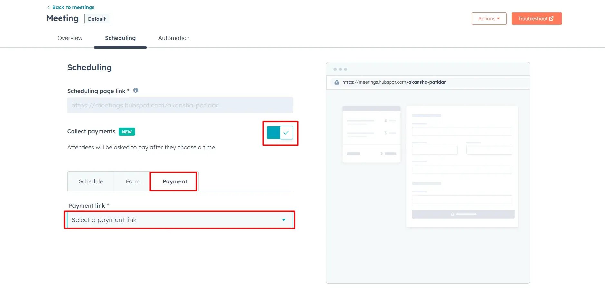This screenshot has height=307, width=605.
Task: Select the Payment sub-tab
Action: pyautogui.click(x=175, y=181)
